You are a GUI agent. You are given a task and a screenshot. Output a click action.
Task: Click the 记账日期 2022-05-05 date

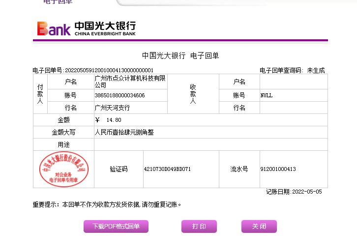point(294,192)
